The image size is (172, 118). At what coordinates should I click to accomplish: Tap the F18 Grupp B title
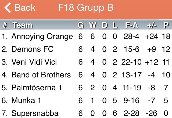[86, 8]
